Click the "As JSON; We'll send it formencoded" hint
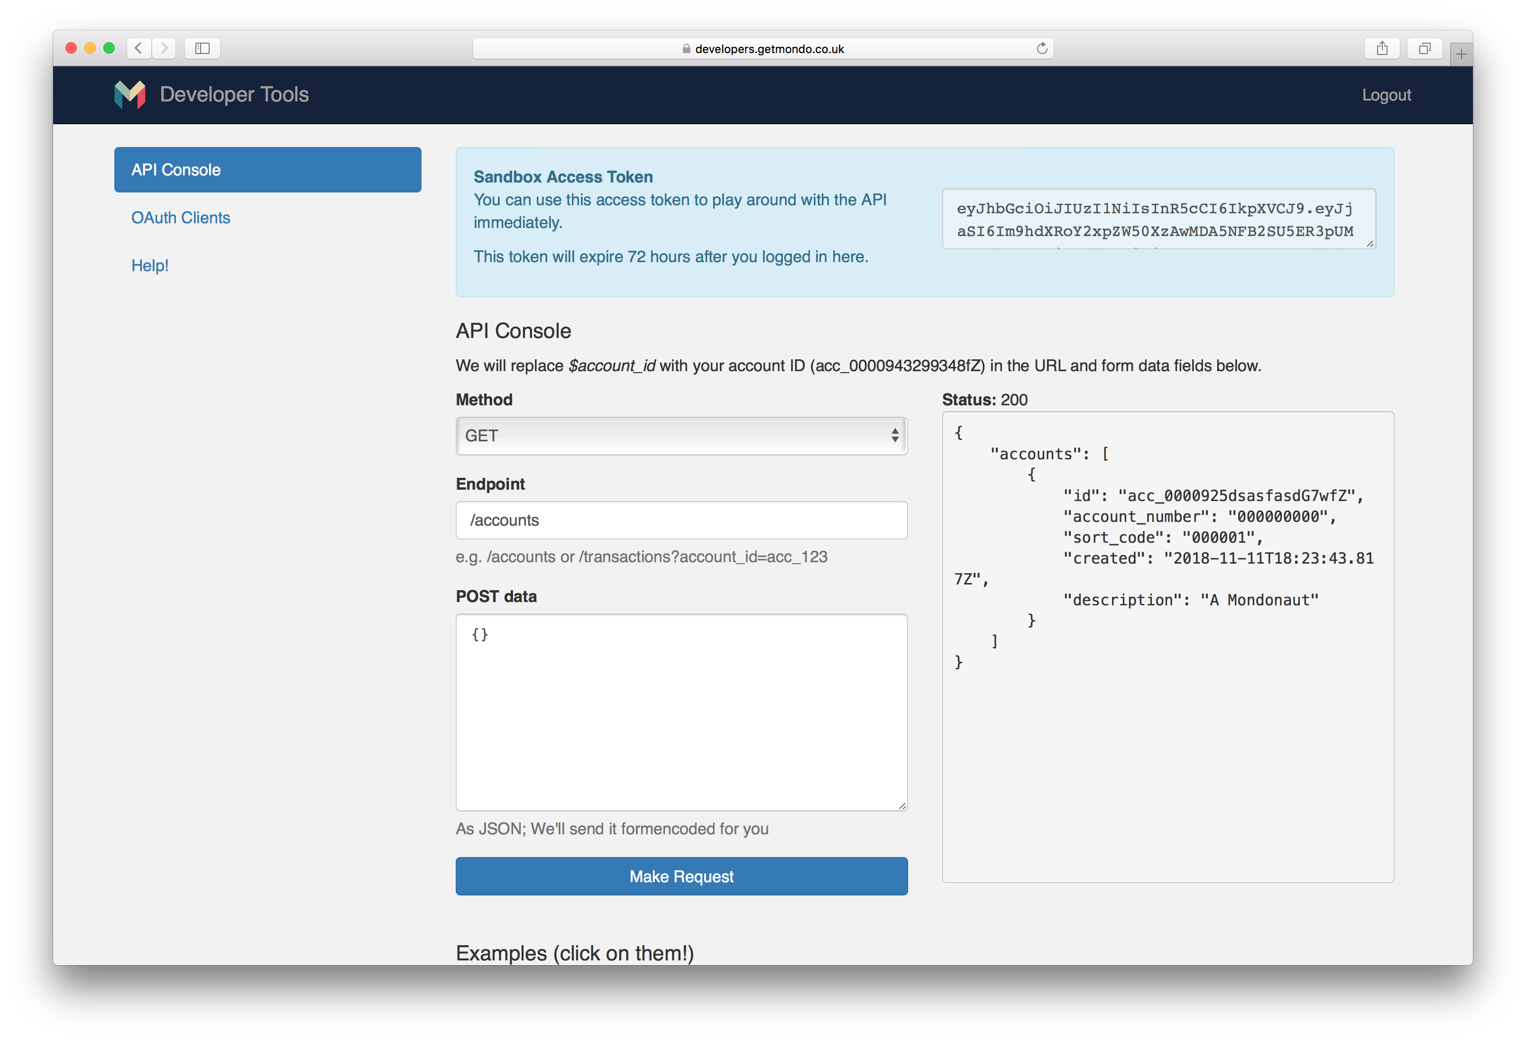The width and height of the screenshot is (1526, 1041). click(612, 829)
